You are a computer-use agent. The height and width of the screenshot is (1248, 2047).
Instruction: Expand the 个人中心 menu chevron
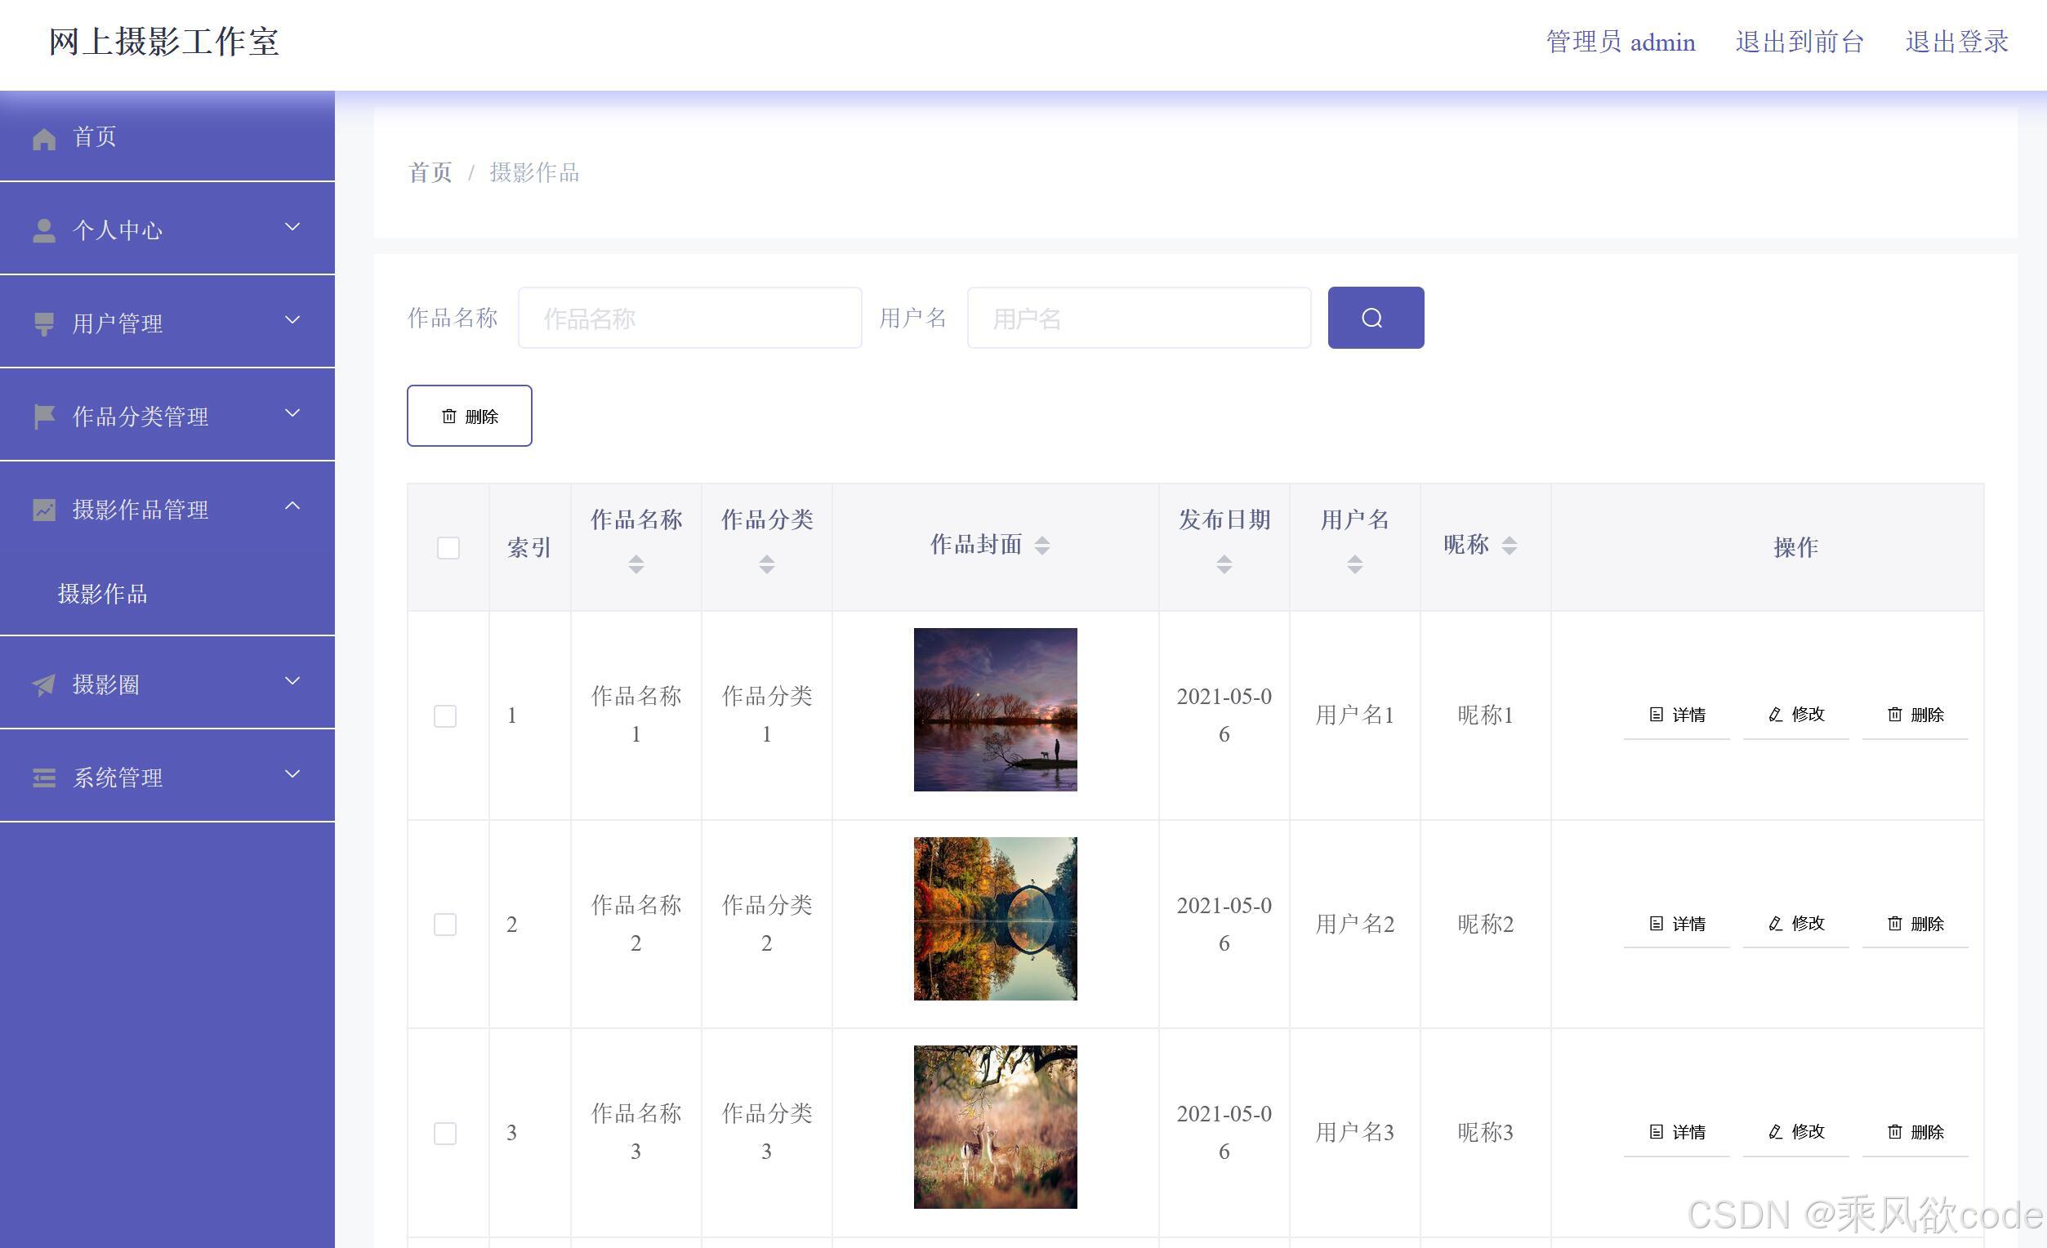pyautogui.click(x=292, y=227)
